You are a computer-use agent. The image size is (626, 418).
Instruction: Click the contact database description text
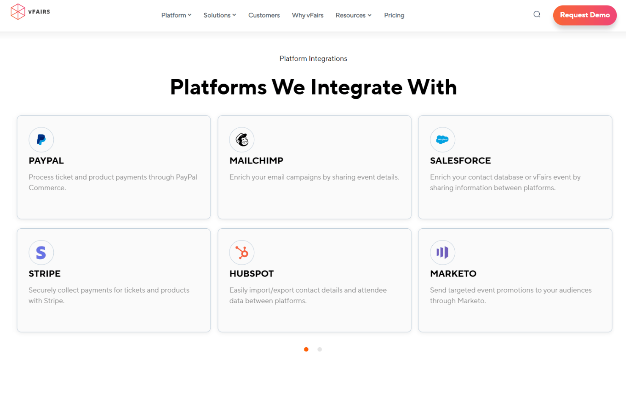click(505, 183)
